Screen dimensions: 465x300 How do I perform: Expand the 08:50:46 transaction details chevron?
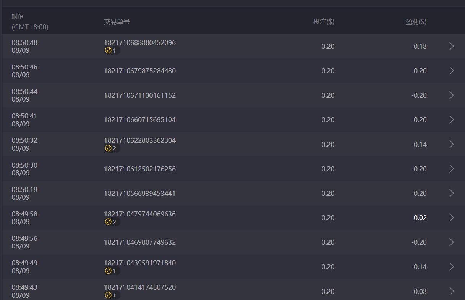pyautogui.click(x=452, y=71)
